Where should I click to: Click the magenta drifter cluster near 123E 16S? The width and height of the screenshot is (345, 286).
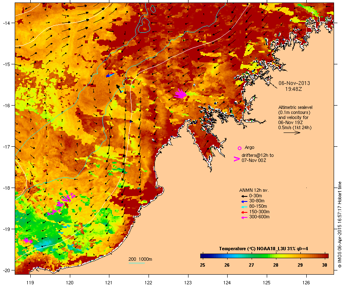[x=180, y=94]
